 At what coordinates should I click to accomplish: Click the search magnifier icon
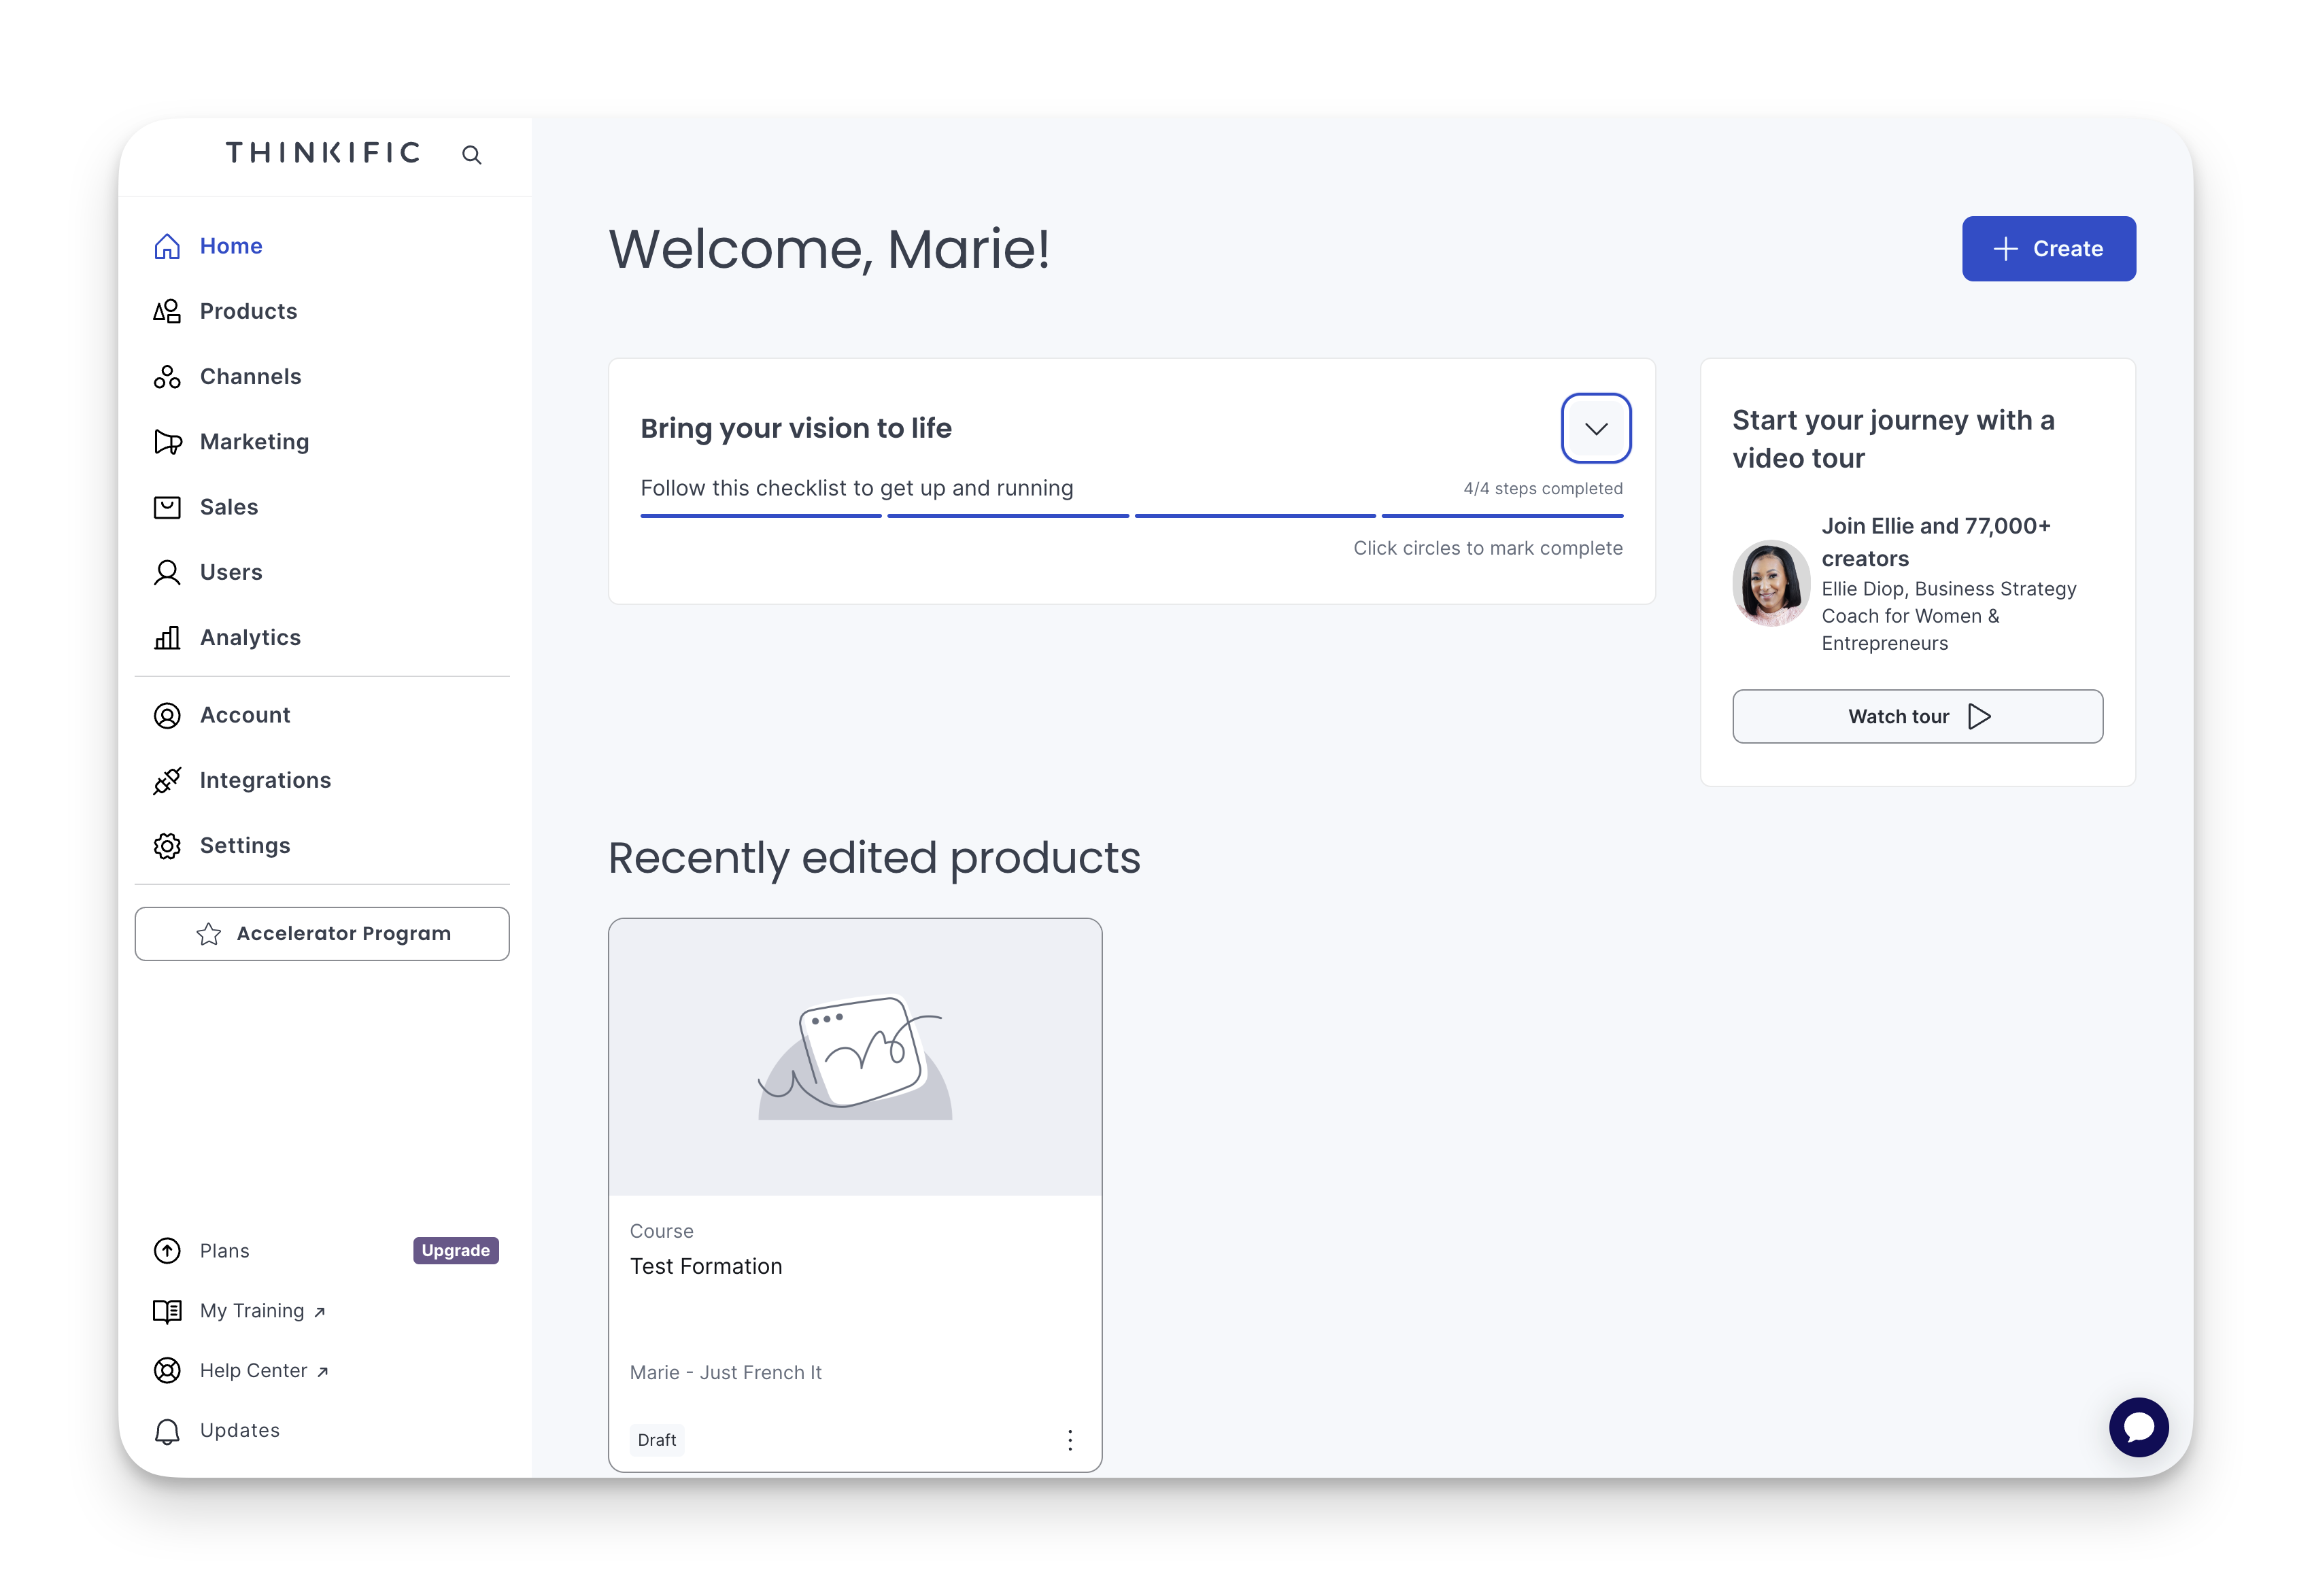tap(471, 155)
